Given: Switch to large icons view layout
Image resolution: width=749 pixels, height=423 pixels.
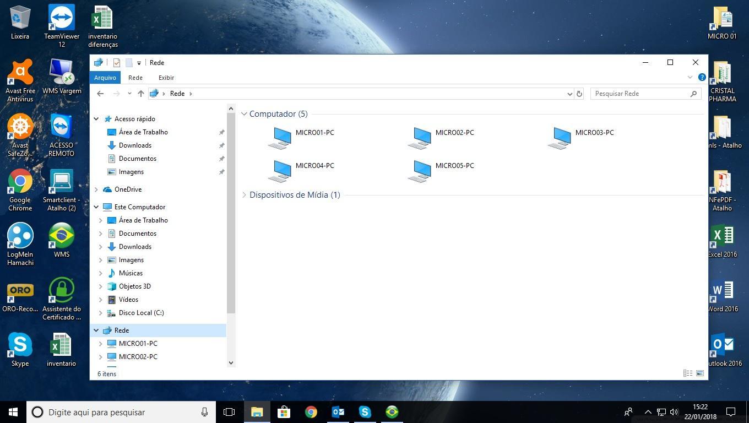Looking at the screenshot, I should (x=700, y=373).
